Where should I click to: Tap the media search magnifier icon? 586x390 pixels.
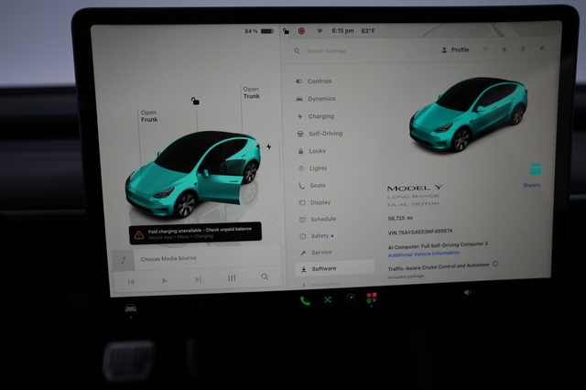point(265,276)
